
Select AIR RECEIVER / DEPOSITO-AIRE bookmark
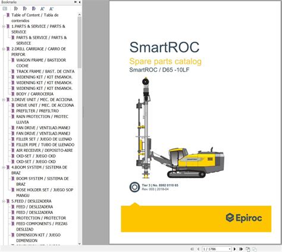pyautogui.click(x=45, y=150)
